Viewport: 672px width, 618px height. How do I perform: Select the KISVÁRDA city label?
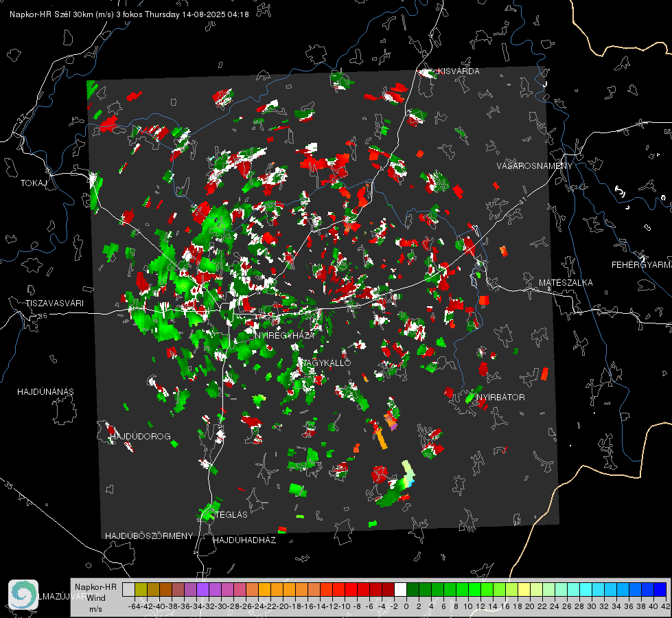pos(459,71)
